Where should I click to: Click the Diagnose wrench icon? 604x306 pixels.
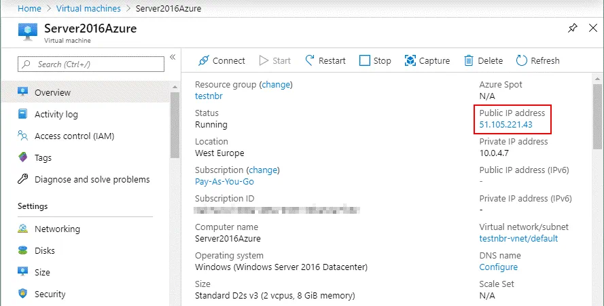22,179
